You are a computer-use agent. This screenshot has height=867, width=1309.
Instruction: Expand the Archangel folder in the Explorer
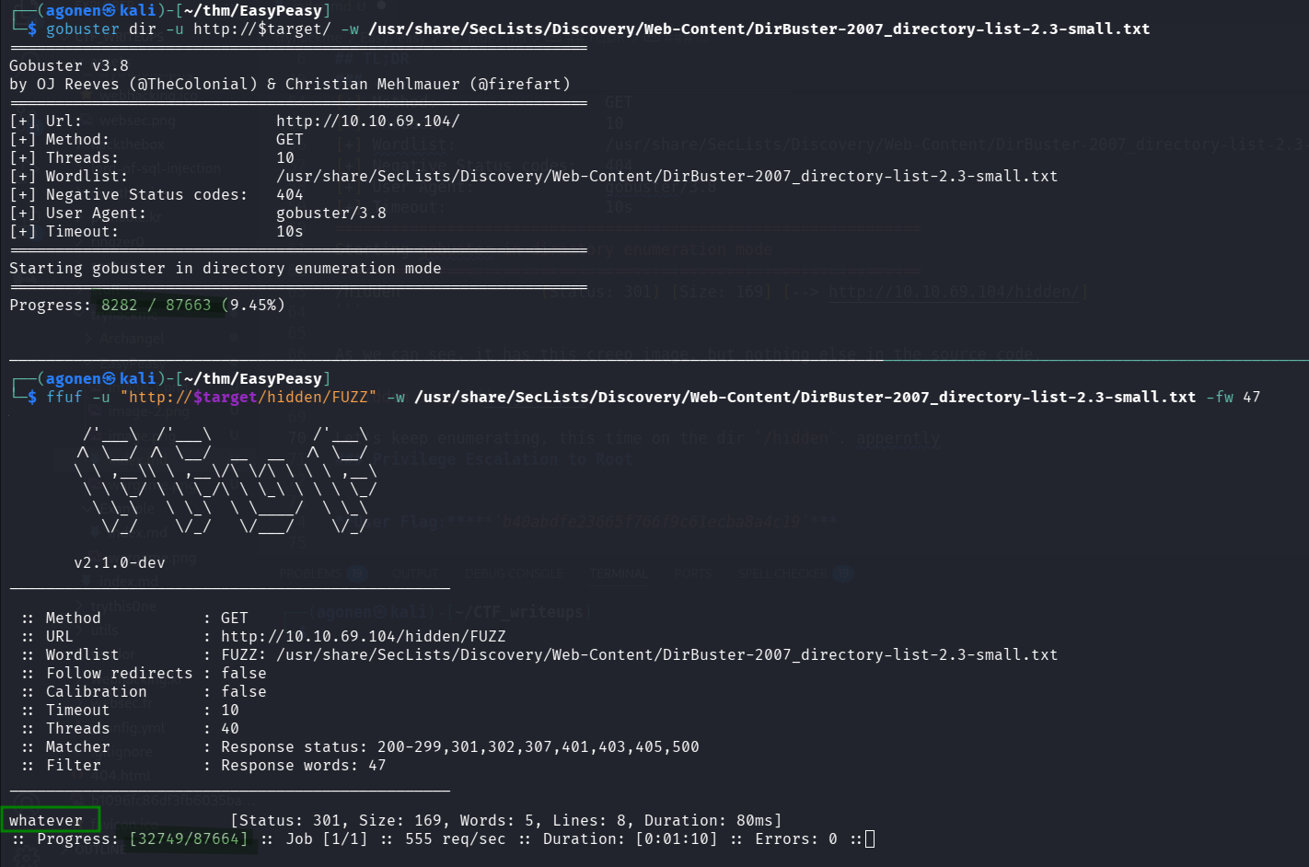[131, 339]
